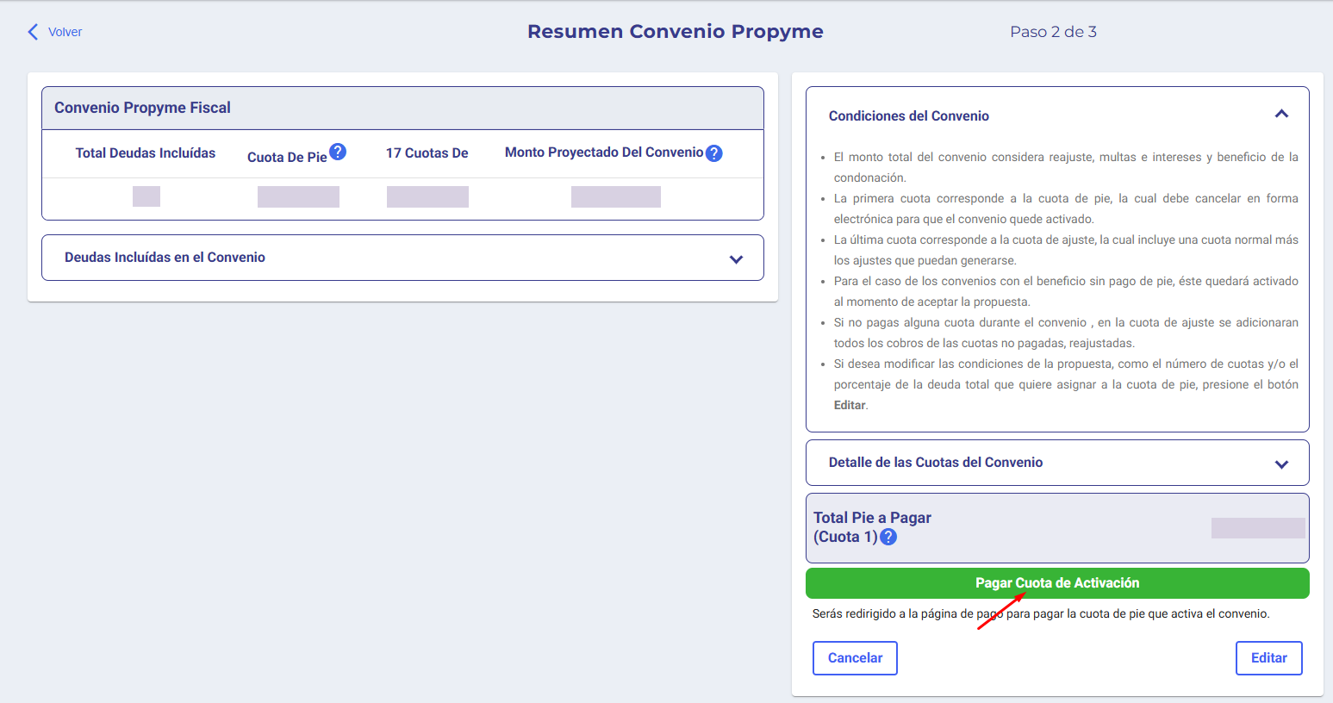
Task: Expand Detalle de las Cuotas del Convenio
Action: (x=1057, y=463)
